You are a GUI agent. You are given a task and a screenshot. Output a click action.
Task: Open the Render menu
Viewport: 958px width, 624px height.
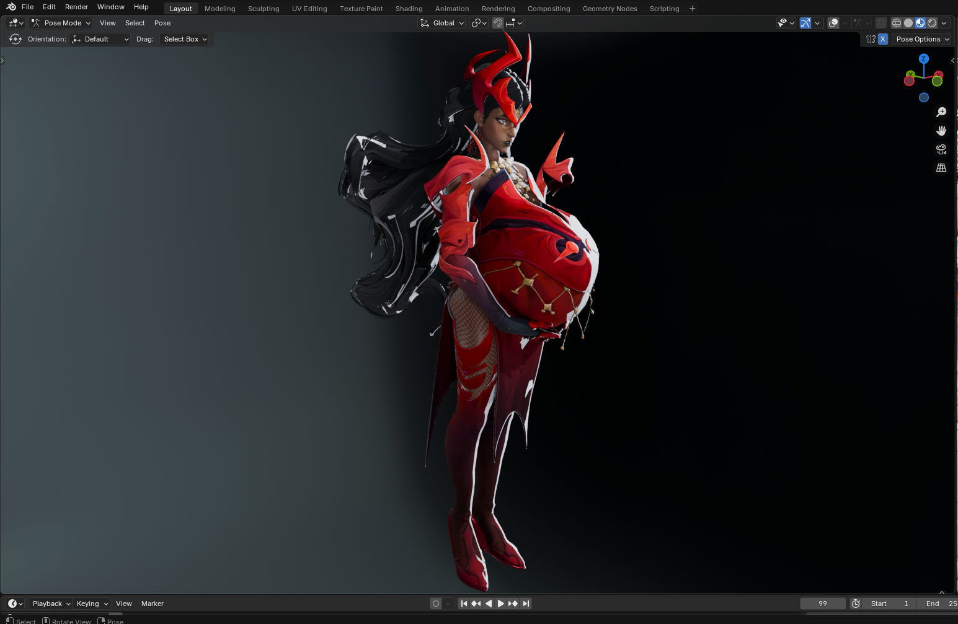coord(76,7)
